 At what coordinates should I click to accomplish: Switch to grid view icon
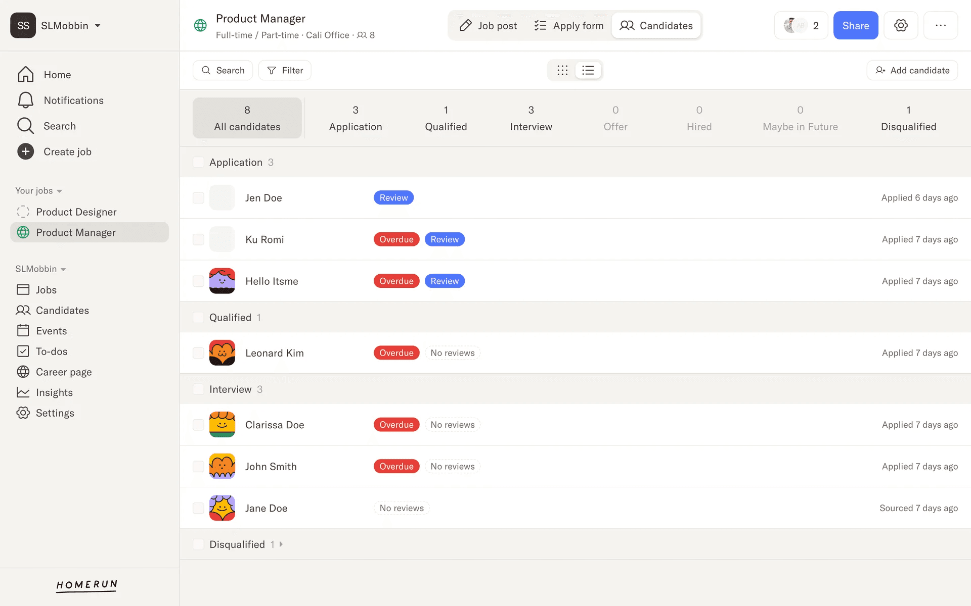tap(562, 70)
